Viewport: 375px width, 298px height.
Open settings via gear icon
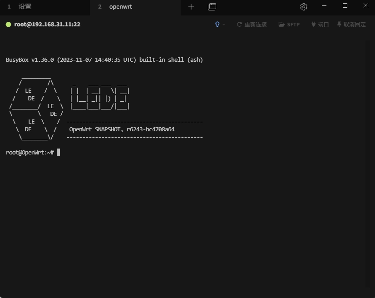[x=303, y=7]
